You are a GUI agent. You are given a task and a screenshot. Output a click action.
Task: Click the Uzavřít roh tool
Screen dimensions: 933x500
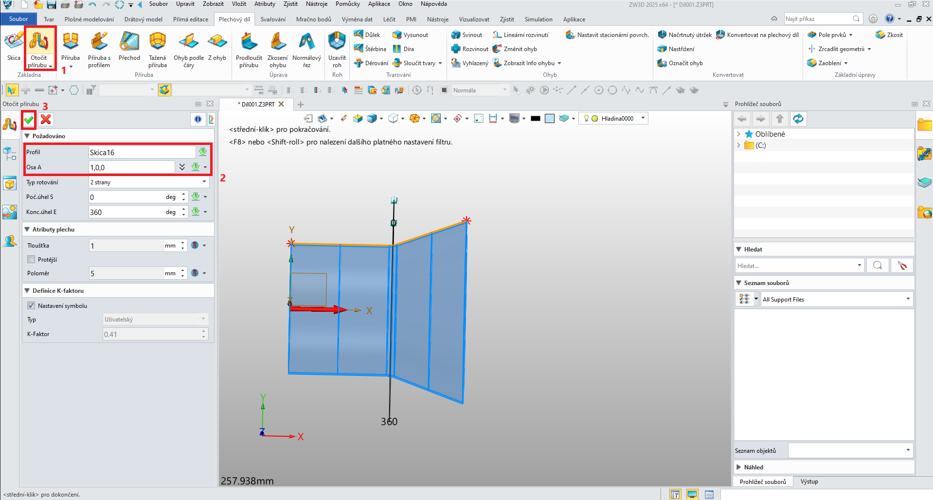click(x=337, y=49)
